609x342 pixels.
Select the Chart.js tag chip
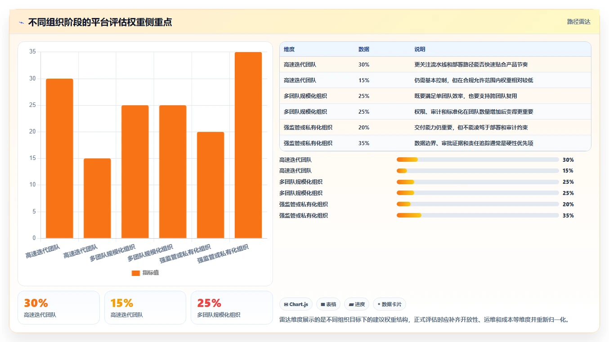pos(296,304)
